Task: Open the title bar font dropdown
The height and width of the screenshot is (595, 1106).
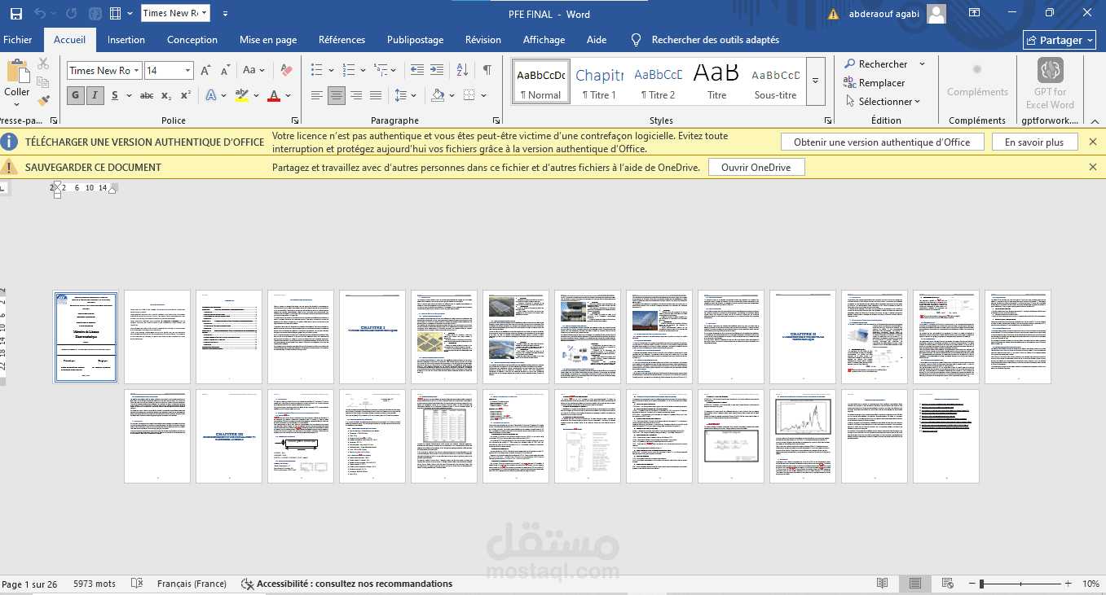Action: 204,13
